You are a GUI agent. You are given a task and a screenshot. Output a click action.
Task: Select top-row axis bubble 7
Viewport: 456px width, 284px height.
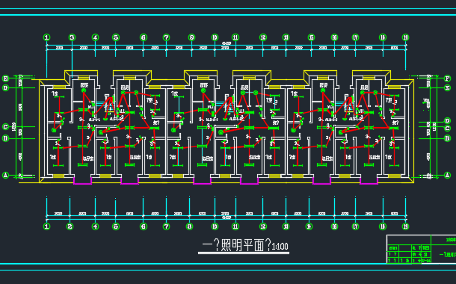[166, 37]
